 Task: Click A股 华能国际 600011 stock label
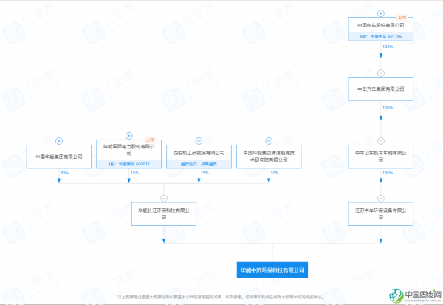129,164
